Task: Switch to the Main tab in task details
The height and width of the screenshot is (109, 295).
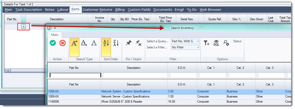Action: 8,9
